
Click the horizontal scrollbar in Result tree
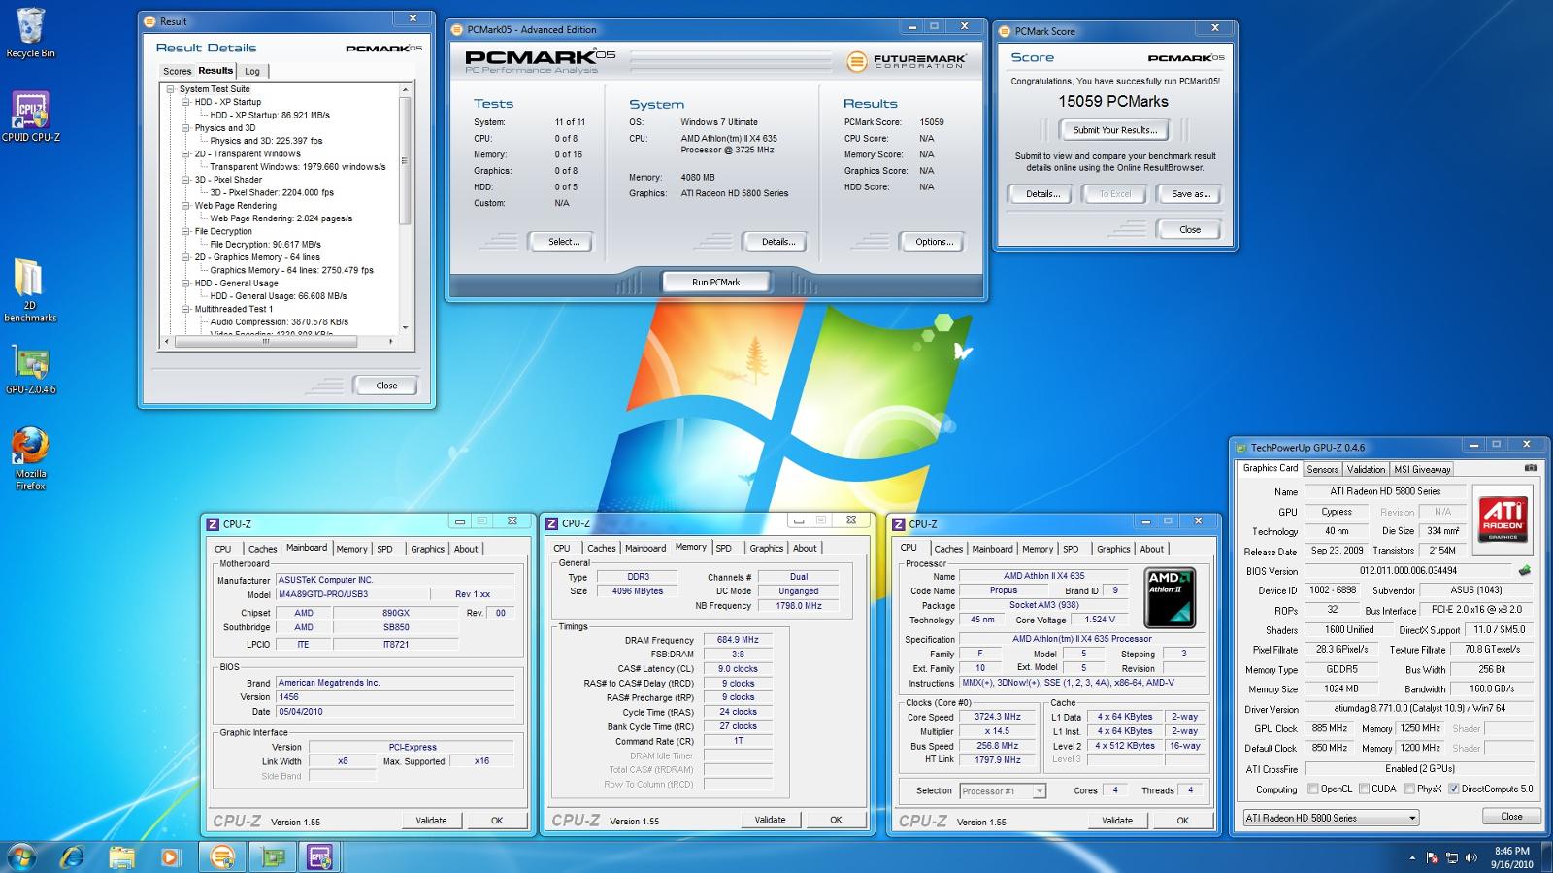coord(279,342)
